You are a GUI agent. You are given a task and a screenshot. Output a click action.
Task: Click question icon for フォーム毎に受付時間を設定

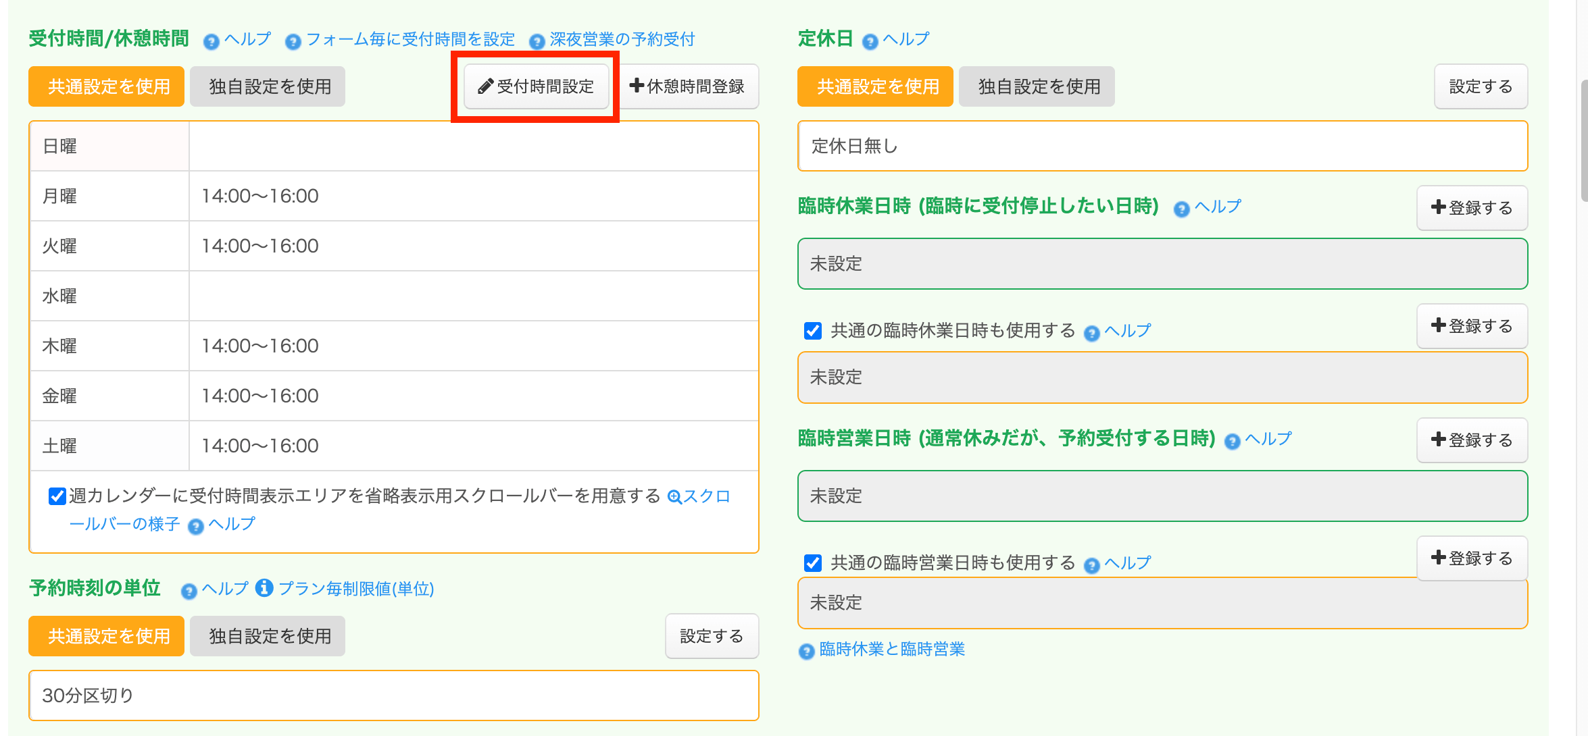click(x=293, y=42)
